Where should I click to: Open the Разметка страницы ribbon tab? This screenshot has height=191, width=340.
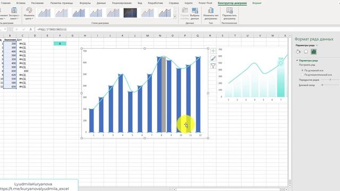pyautogui.click(x=62, y=3)
